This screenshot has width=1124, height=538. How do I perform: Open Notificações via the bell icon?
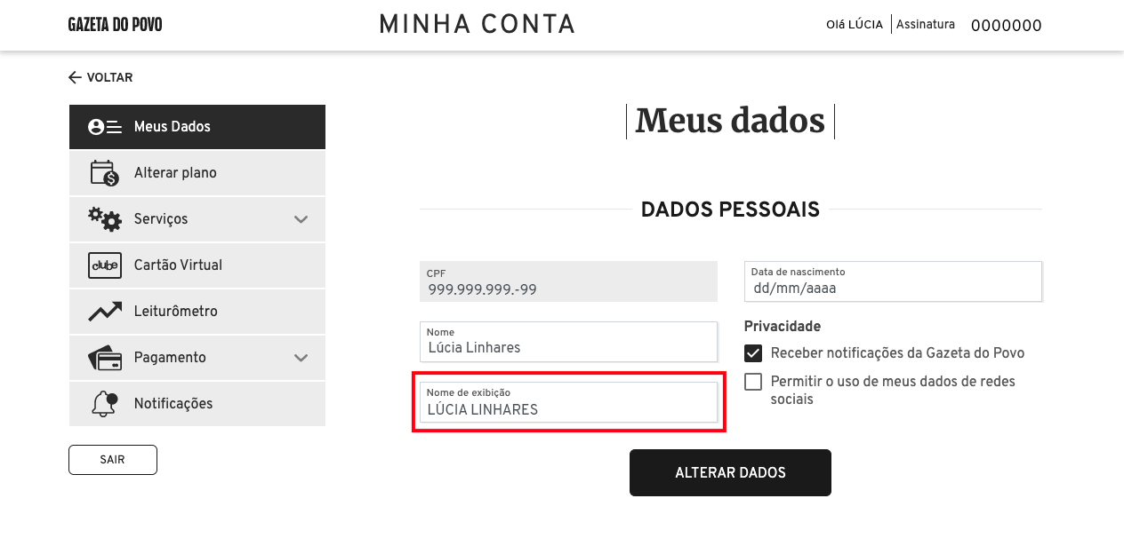click(104, 403)
